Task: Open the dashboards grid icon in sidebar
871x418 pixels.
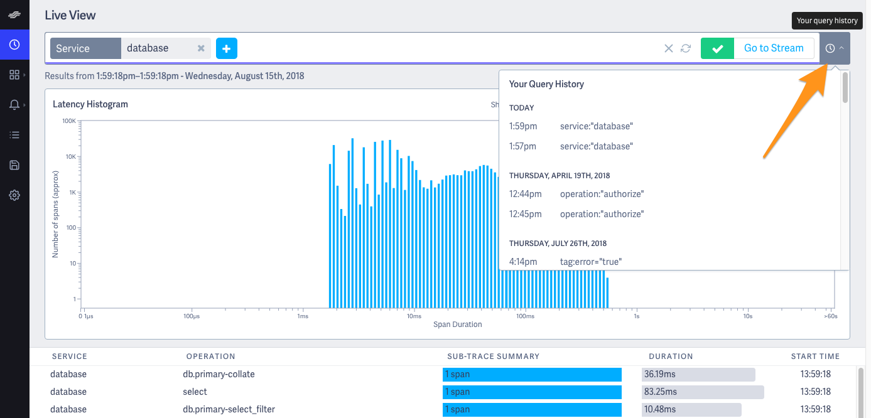Action: point(14,75)
